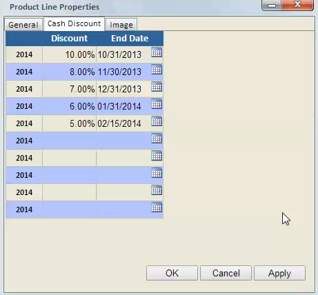The height and width of the screenshot is (295, 318).
Task: Open calendar icon in first empty row
Action: tap(157, 139)
